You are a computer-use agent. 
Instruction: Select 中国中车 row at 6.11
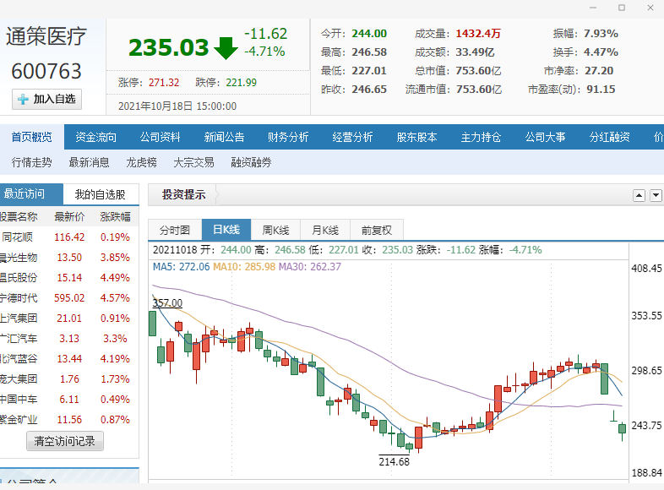(x=69, y=400)
